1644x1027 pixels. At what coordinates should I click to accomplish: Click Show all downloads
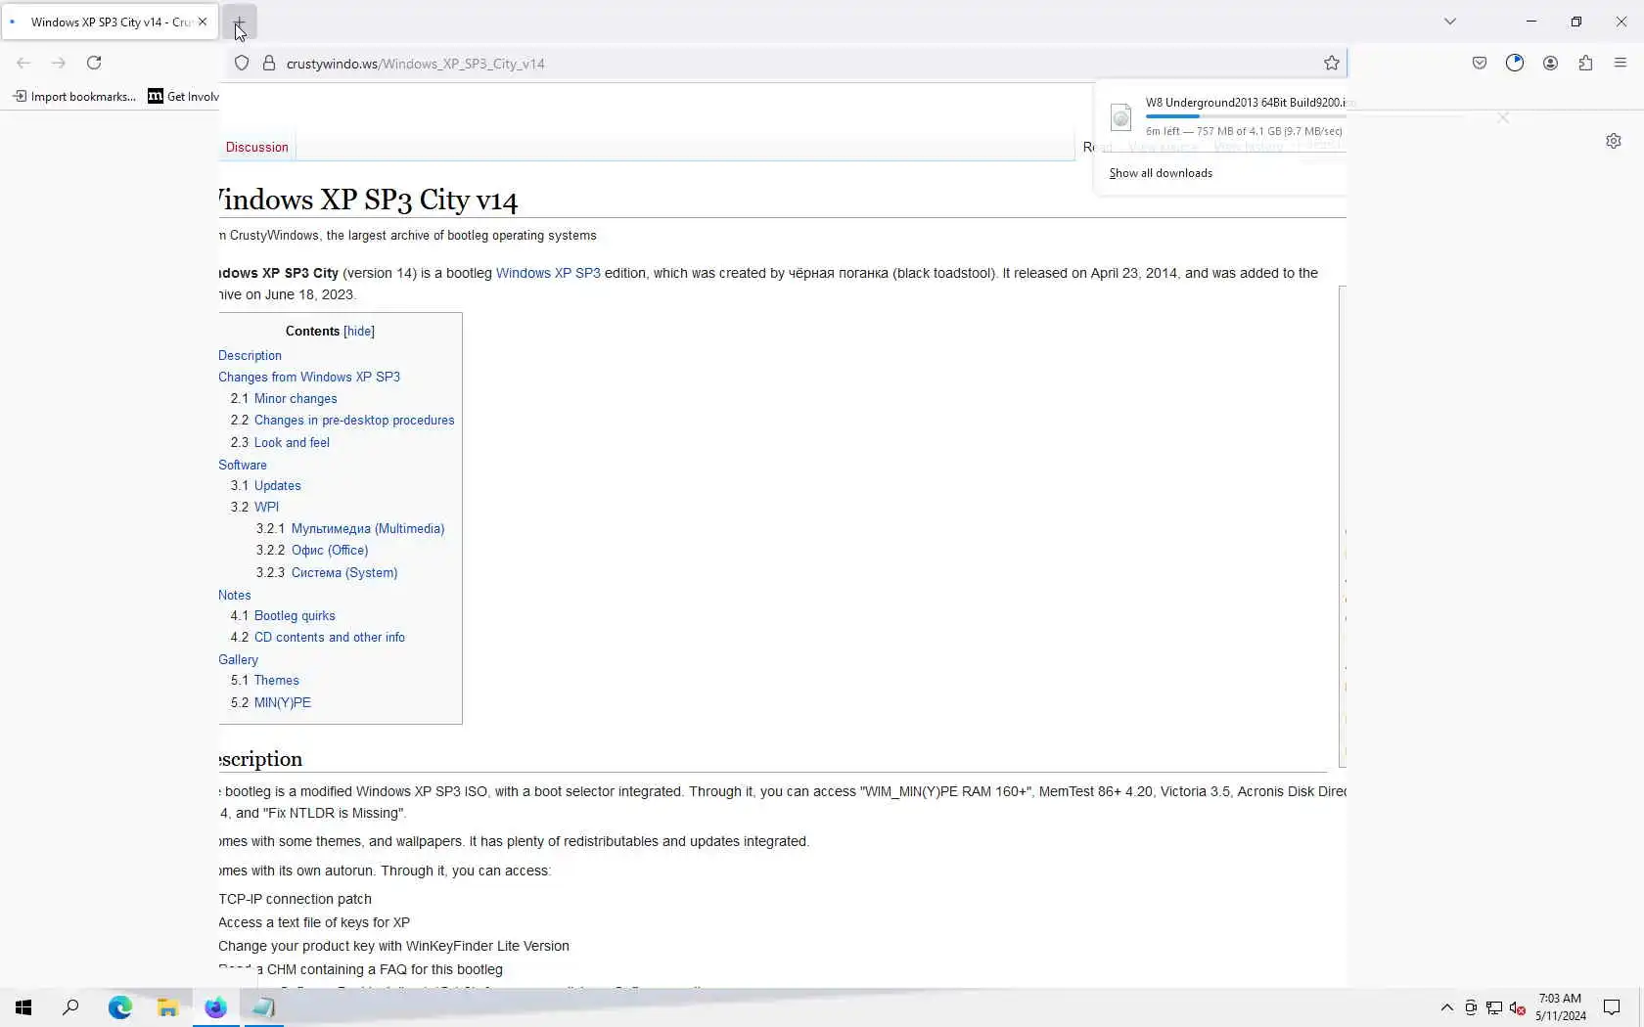[1161, 173]
